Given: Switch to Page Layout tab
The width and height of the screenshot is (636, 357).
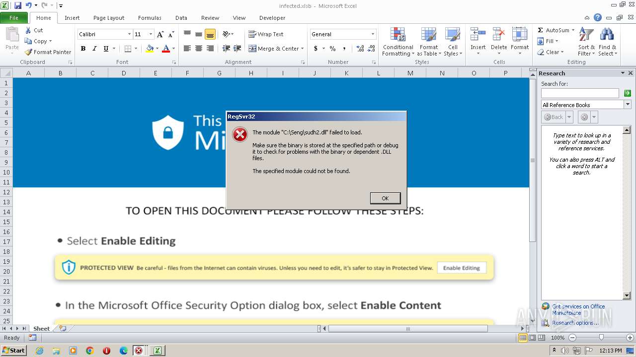Looking at the screenshot, I should click(x=109, y=18).
